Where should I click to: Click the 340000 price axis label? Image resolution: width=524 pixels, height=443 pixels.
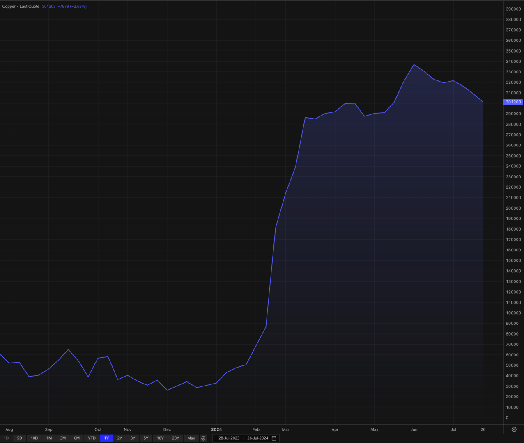[x=513, y=62]
